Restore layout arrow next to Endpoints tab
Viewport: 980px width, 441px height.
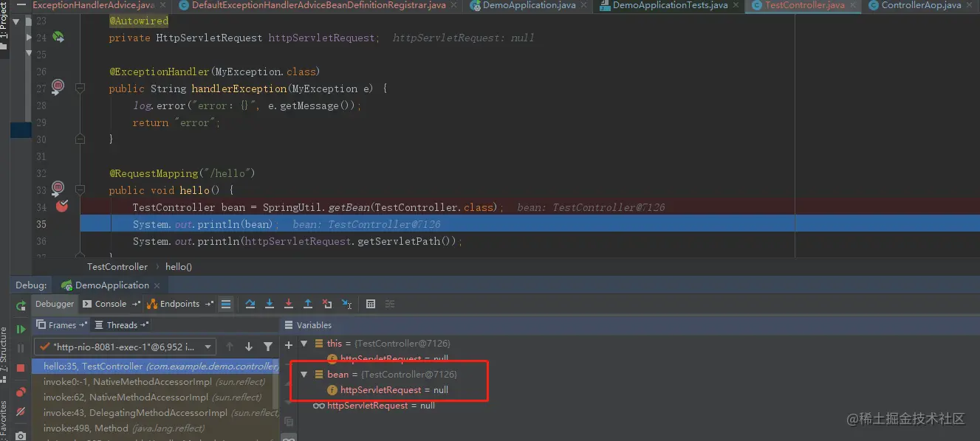pyautogui.click(x=209, y=304)
